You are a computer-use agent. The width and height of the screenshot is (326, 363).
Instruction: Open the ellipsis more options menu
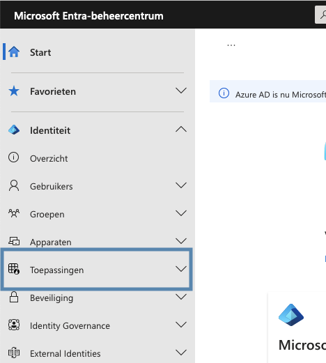tap(231, 45)
